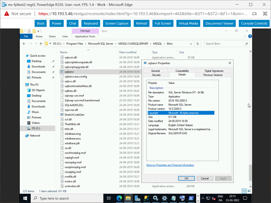Select sqlservr.exe.config file
This screenshot has width=271, height=203.
point(76,76)
